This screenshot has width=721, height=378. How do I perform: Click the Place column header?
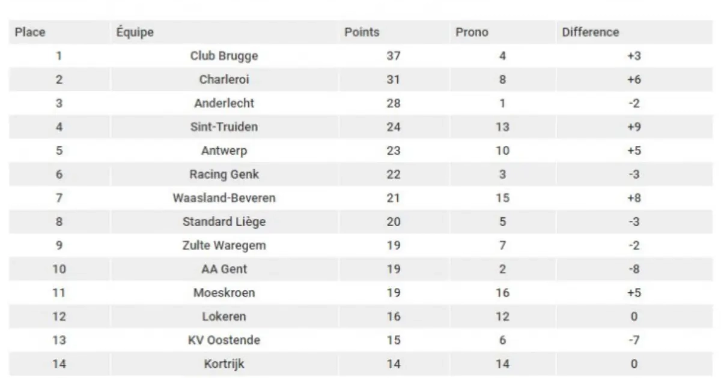coord(30,32)
